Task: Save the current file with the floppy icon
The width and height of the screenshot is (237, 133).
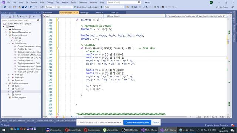Action: 23,7
